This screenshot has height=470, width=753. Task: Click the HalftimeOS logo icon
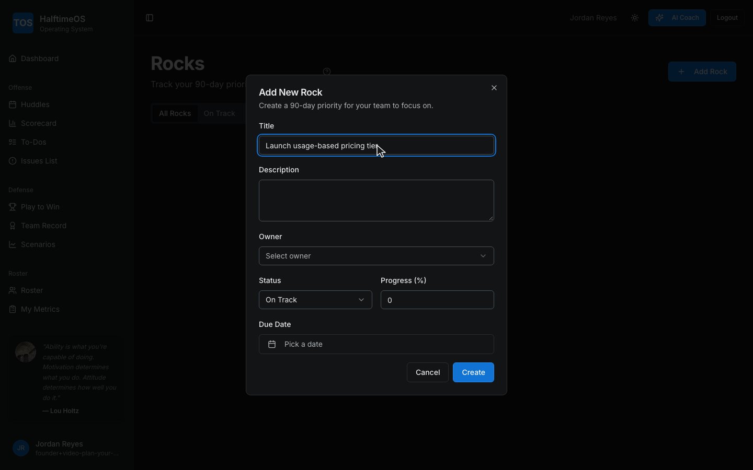tap(23, 23)
